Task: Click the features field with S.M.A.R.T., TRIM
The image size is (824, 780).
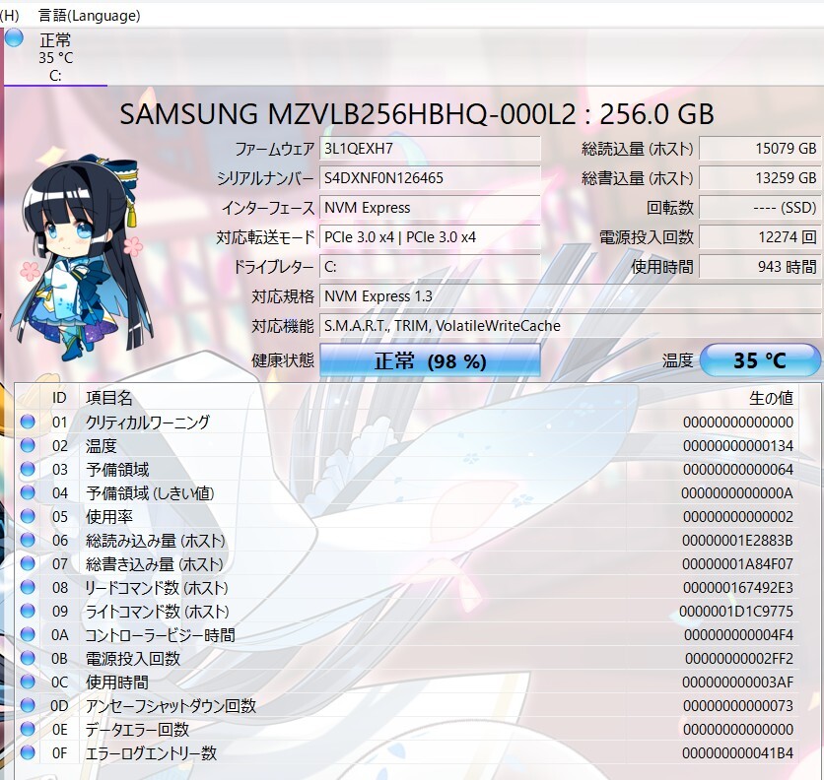Action: [570, 326]
